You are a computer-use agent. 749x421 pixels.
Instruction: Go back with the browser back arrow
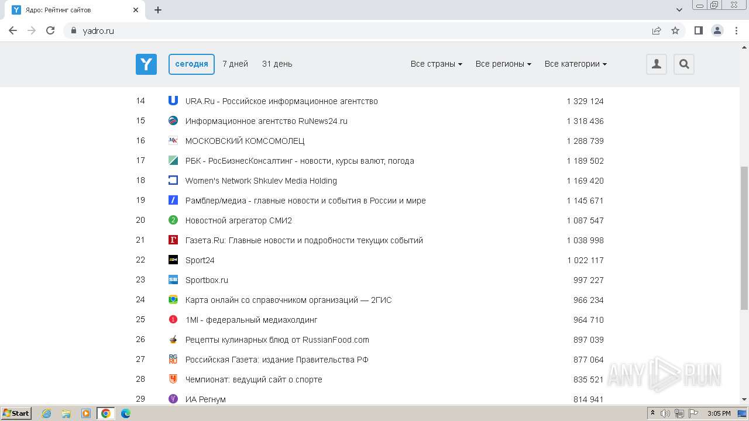(x=13, y=30)
